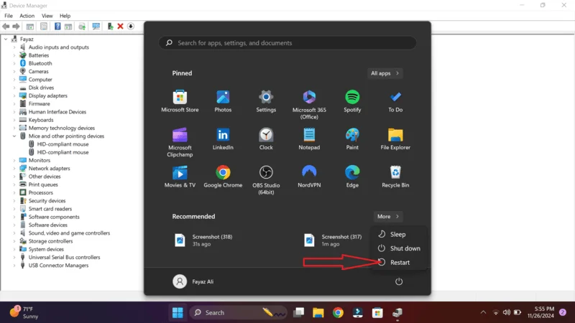
Task: Click the taskbar Search box
Action: [239, 313]
